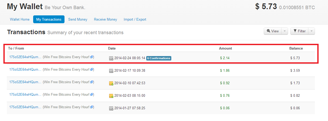Open address link in 2014-02-10 transaction row
Image resolution: width=328 pixels, height=121 pixels.
(25, 82)
